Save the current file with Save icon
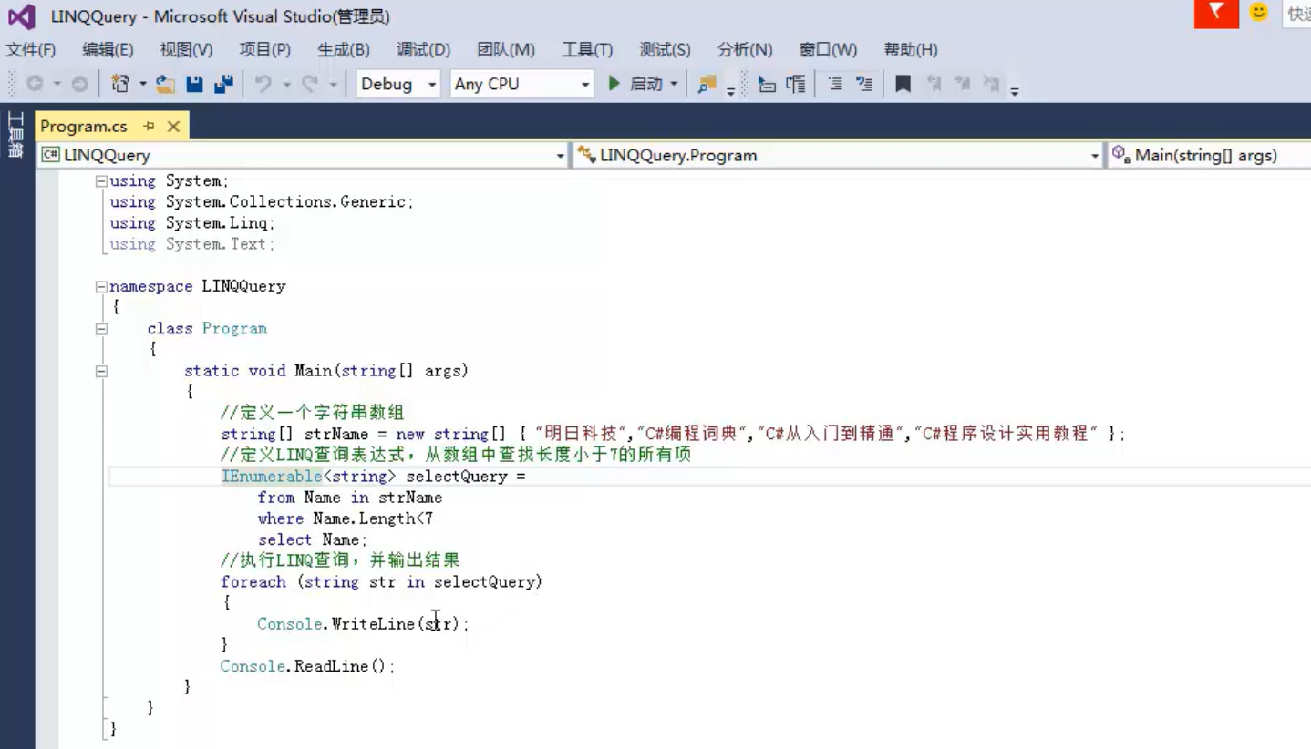Viewport: 1311px width, 749px height. click(x=194, y=84)
